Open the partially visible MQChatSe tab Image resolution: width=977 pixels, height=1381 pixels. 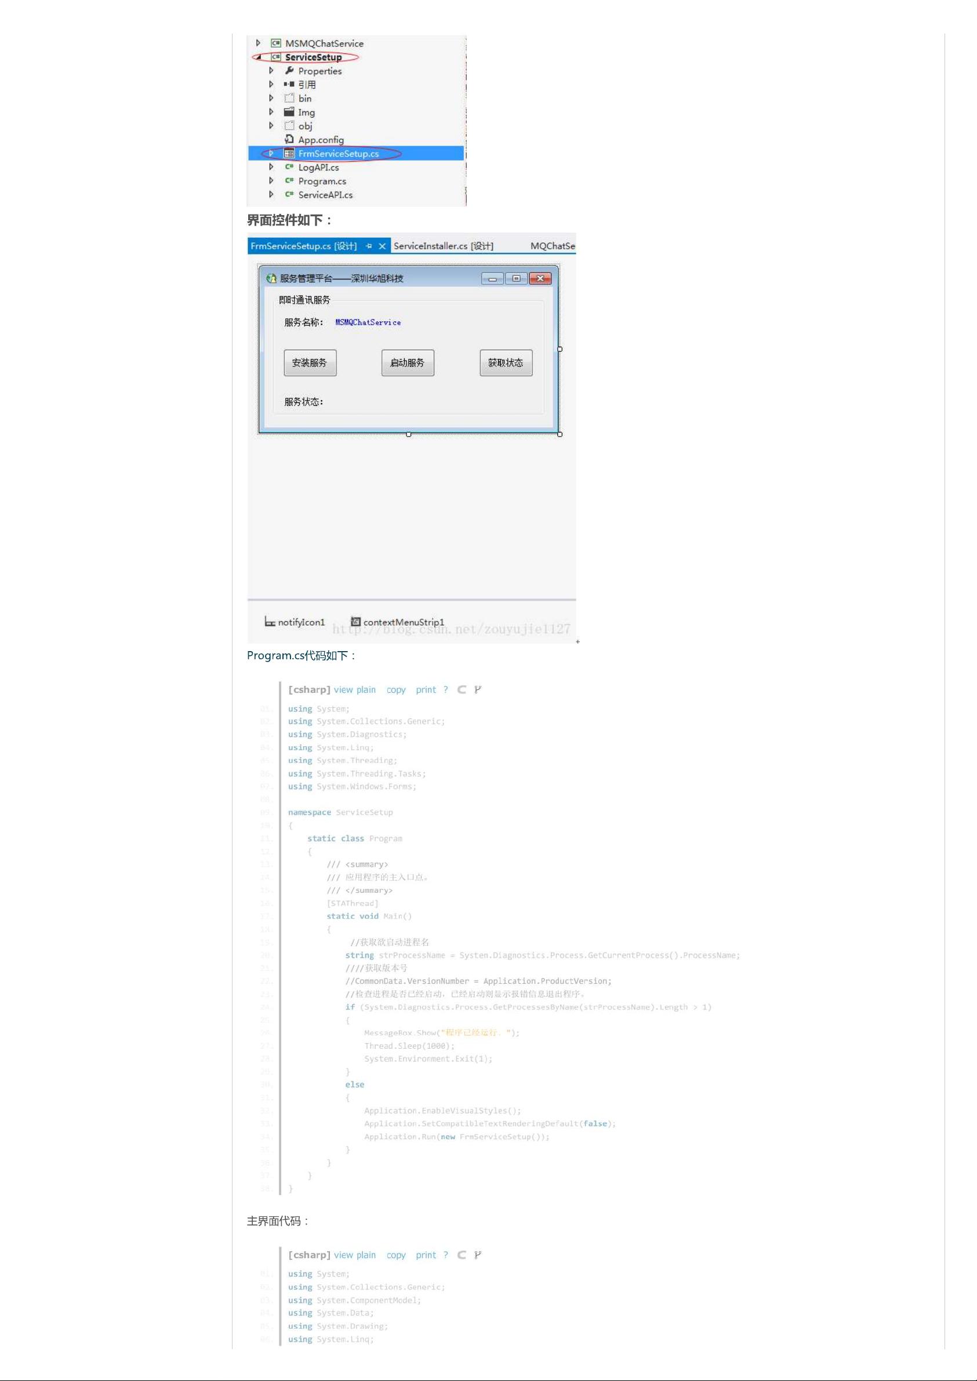[552, 246]
